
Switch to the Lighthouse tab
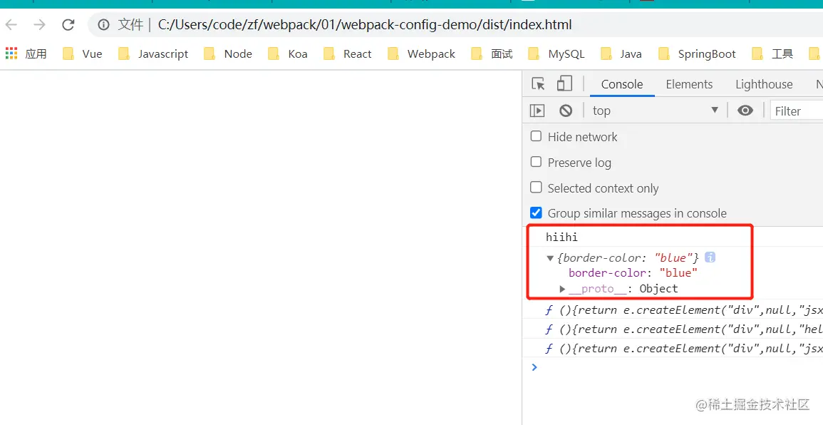764,85
